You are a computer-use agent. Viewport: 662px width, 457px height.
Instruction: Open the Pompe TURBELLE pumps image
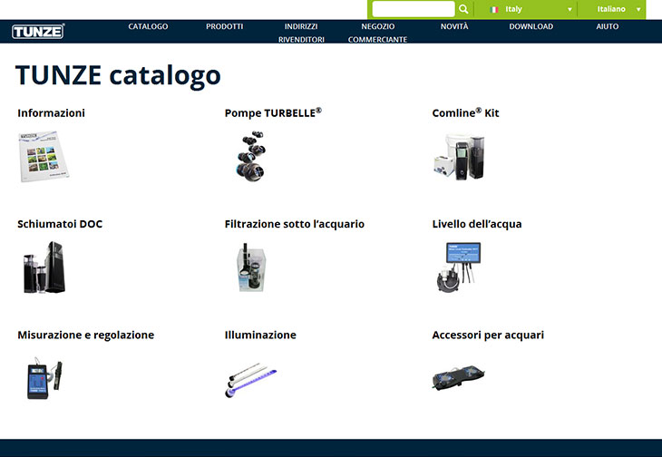pyautogui.click(x=251, y=156)
